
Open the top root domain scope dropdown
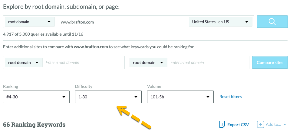30,22
